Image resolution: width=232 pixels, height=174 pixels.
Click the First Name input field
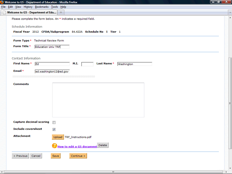[x=52, y=64]
